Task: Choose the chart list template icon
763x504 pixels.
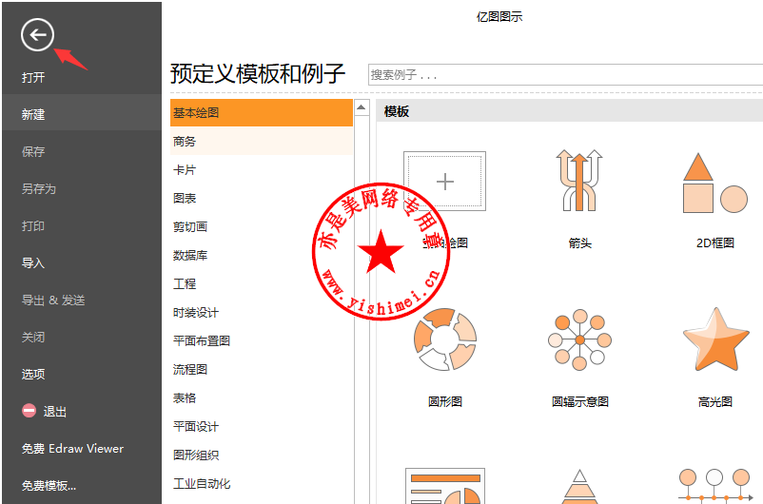Action: coord(444,486)
